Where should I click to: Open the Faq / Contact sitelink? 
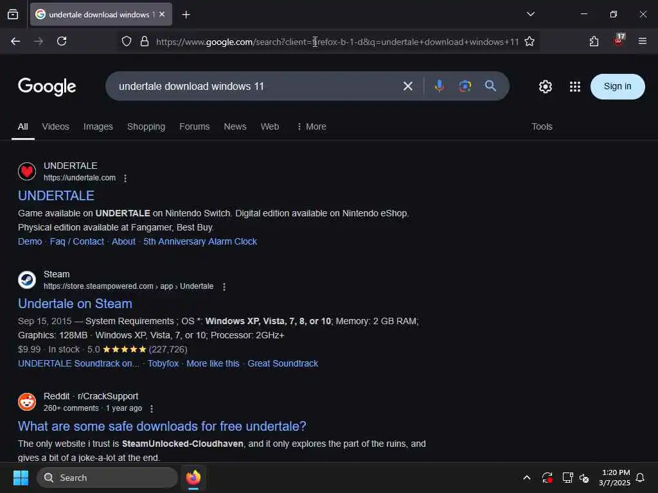click(x=77, y=241)
